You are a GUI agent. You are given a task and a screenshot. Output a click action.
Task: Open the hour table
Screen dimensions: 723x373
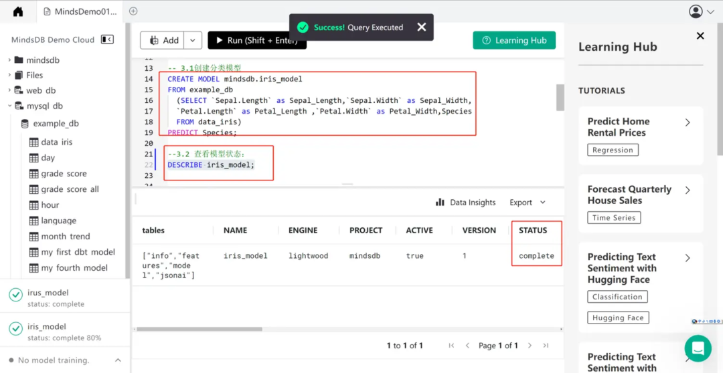coord(50,205)
